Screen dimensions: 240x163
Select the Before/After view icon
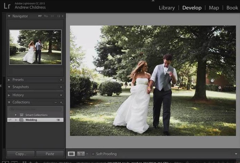click(81, 154)
